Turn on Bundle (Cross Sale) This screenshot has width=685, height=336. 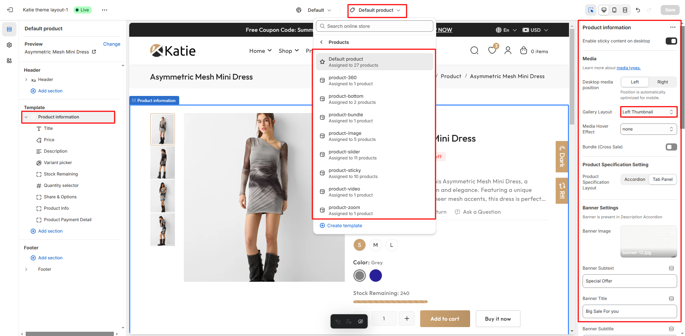[x=671, y=147]
